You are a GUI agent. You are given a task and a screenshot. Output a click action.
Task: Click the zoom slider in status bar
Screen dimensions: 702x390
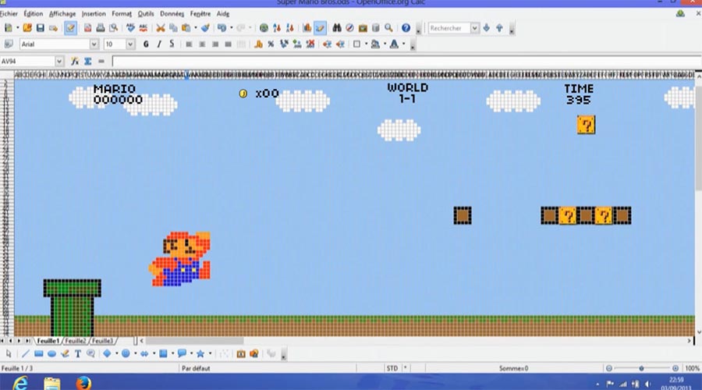coord(641,368)
